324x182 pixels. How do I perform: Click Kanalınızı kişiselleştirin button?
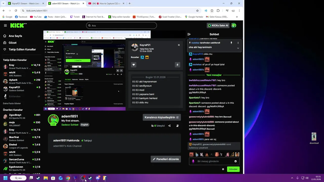[x=162, y=117]
